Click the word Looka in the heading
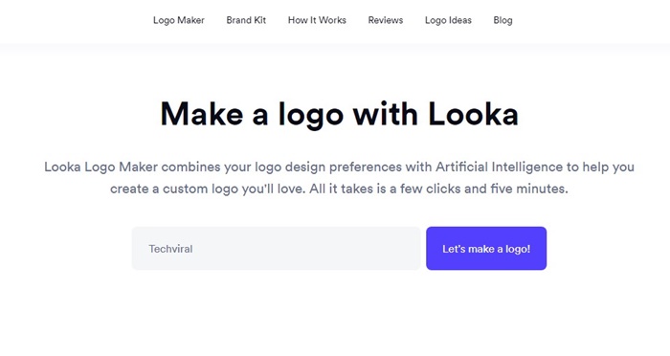Image resolution: width=670 pixels, height=356 pixels. point(474,114)
